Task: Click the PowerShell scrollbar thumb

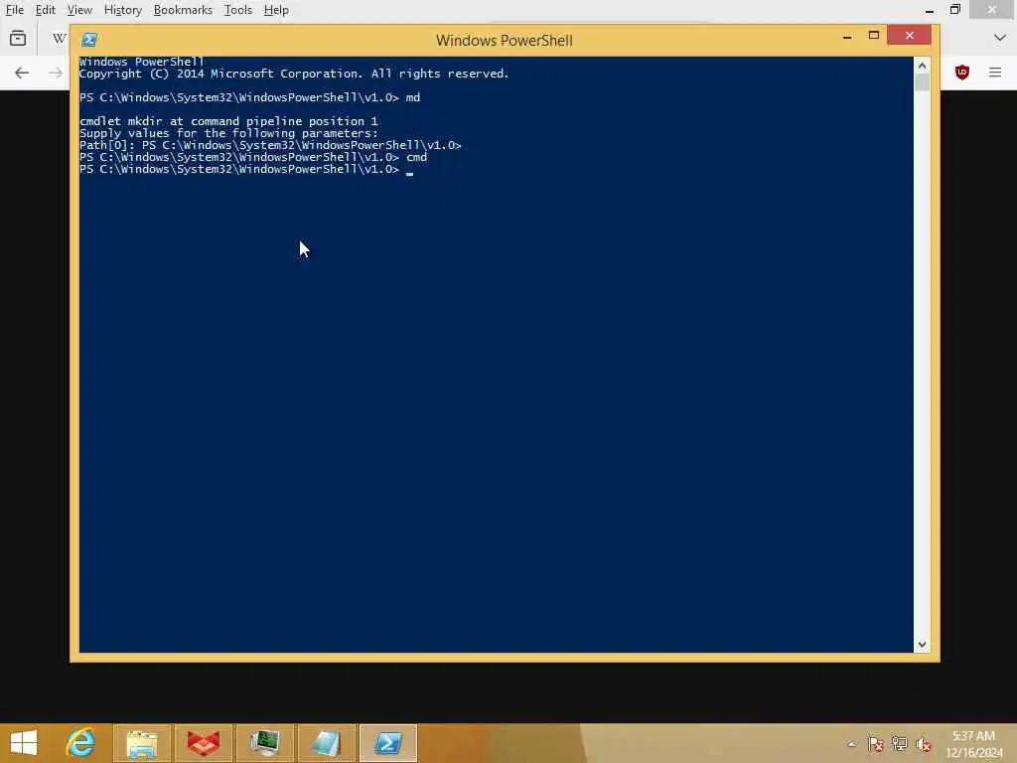Action: [922, 82]
